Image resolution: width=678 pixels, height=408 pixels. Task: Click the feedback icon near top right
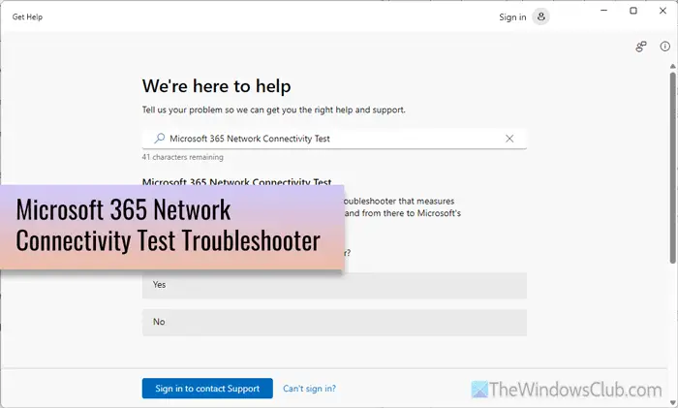point(641,47)
